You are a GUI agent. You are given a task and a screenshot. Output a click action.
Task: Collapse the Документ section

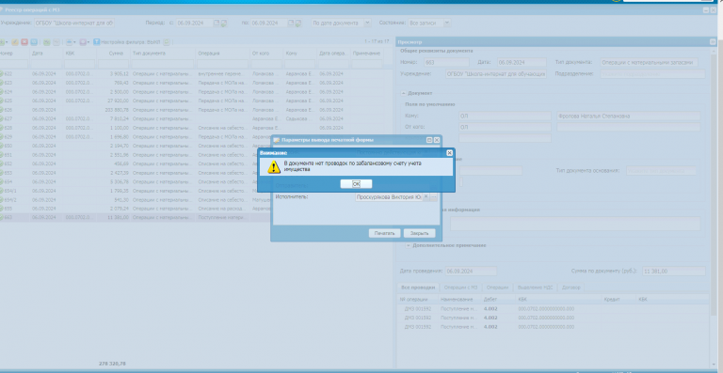(x=404, y=93)
